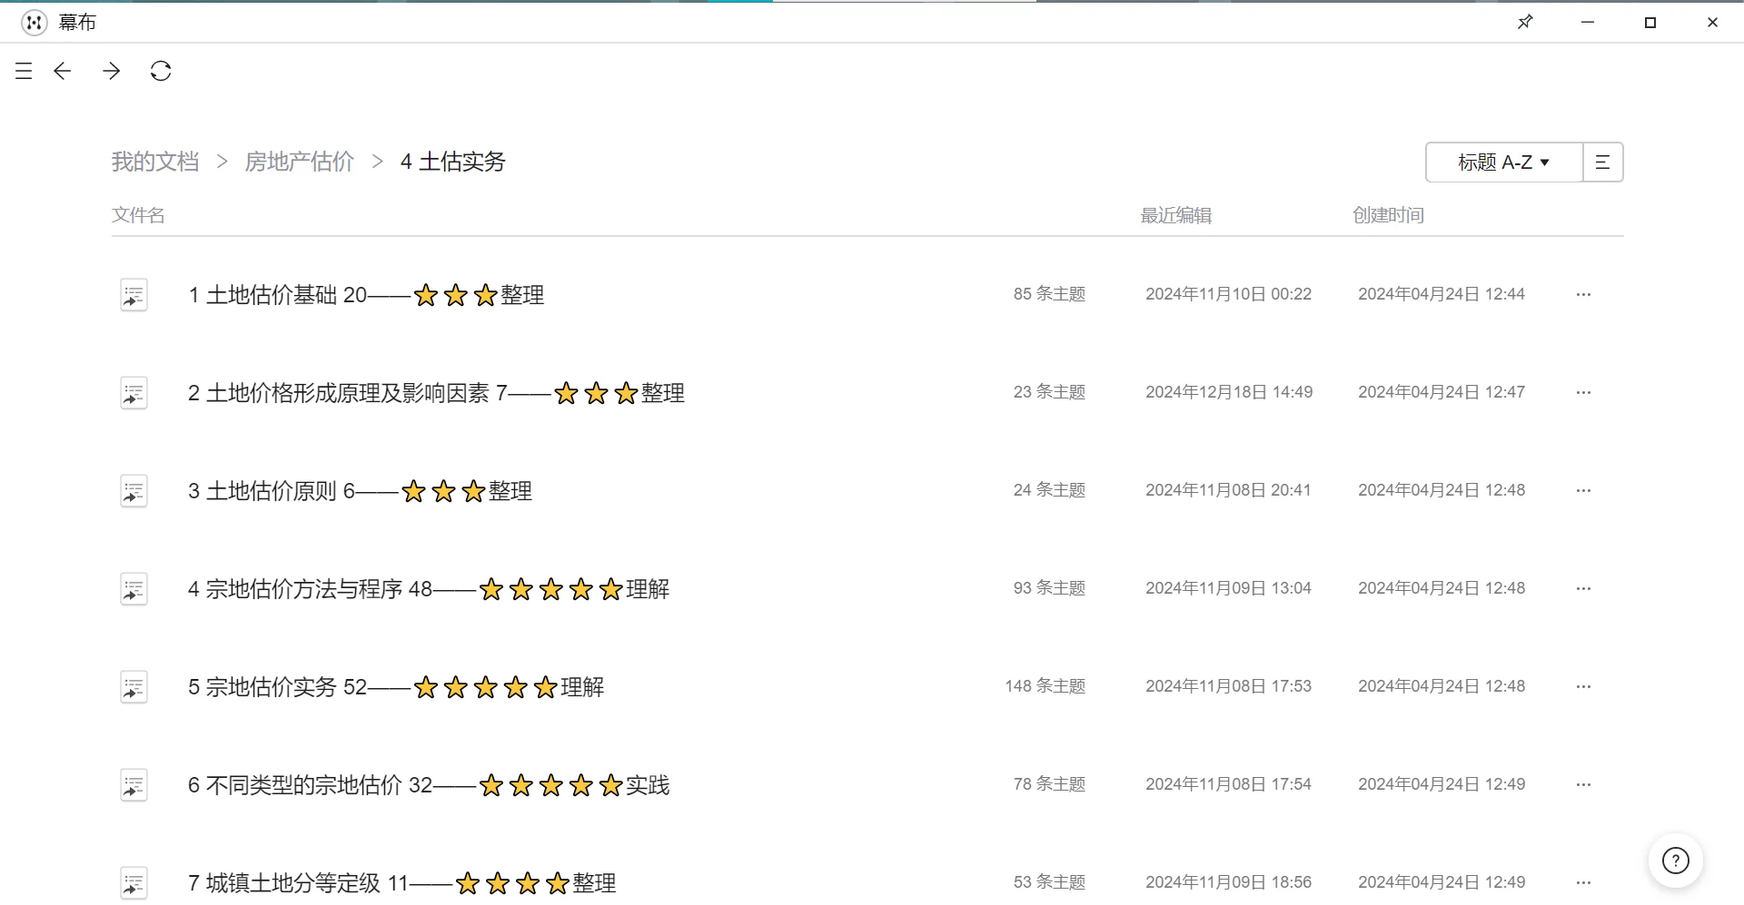The image size is (1744, 905).
Task: Click edit date 2024年11月08日 17:53
Action: click(x=1229, y=686)
